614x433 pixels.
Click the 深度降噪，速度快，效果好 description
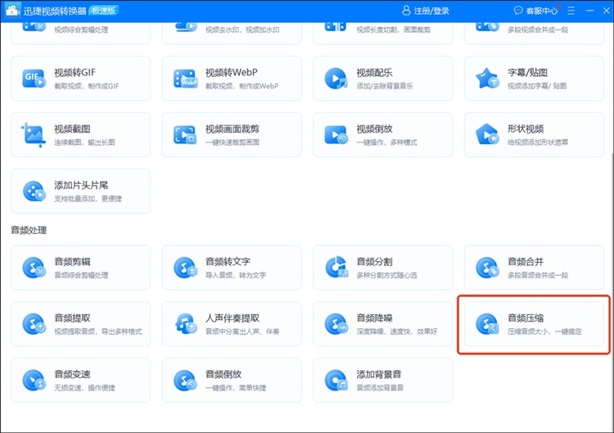397,332
